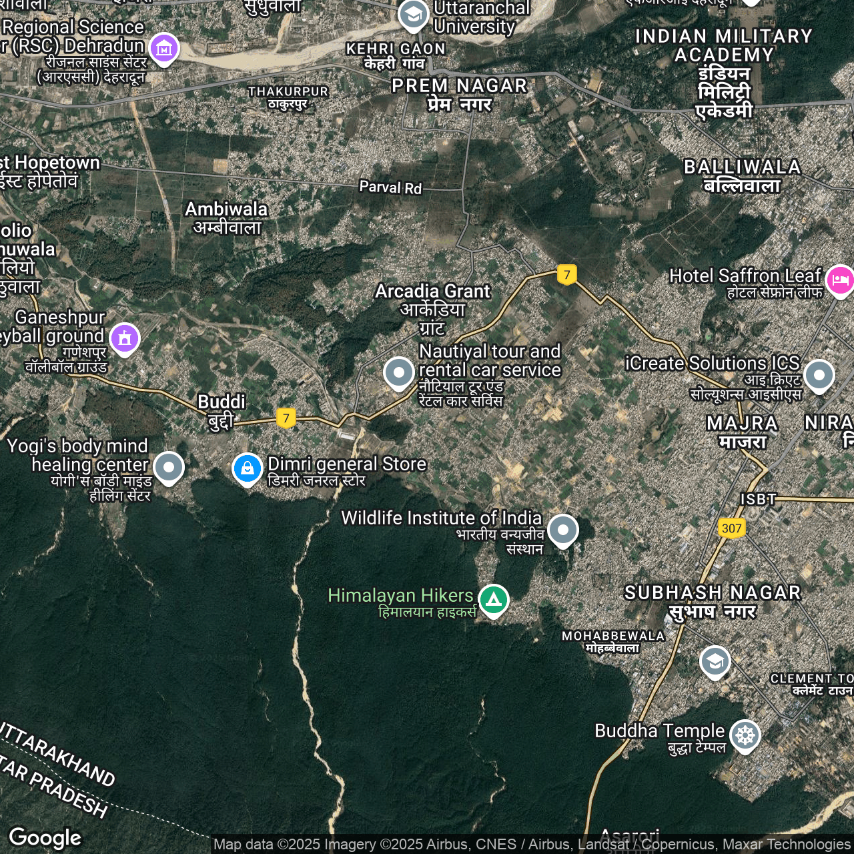Image resolution: width=854 pixels, height=854 pixels.
Task: Select the Nautiyal tour and rental pin
Action: (x=399, y=372)
